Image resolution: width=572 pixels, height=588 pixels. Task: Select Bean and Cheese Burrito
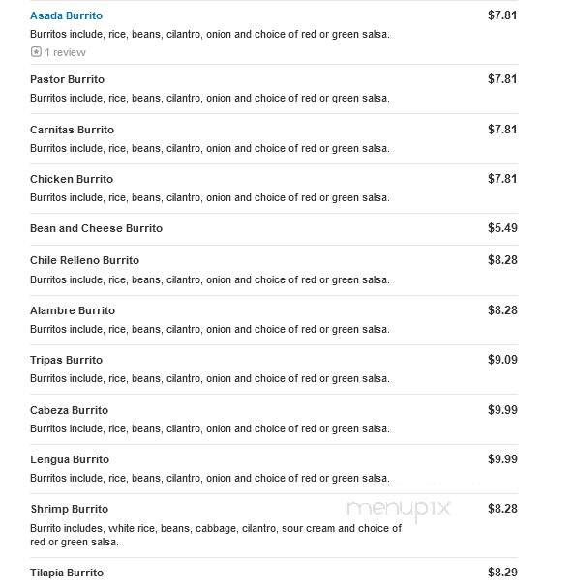(96, 228)
